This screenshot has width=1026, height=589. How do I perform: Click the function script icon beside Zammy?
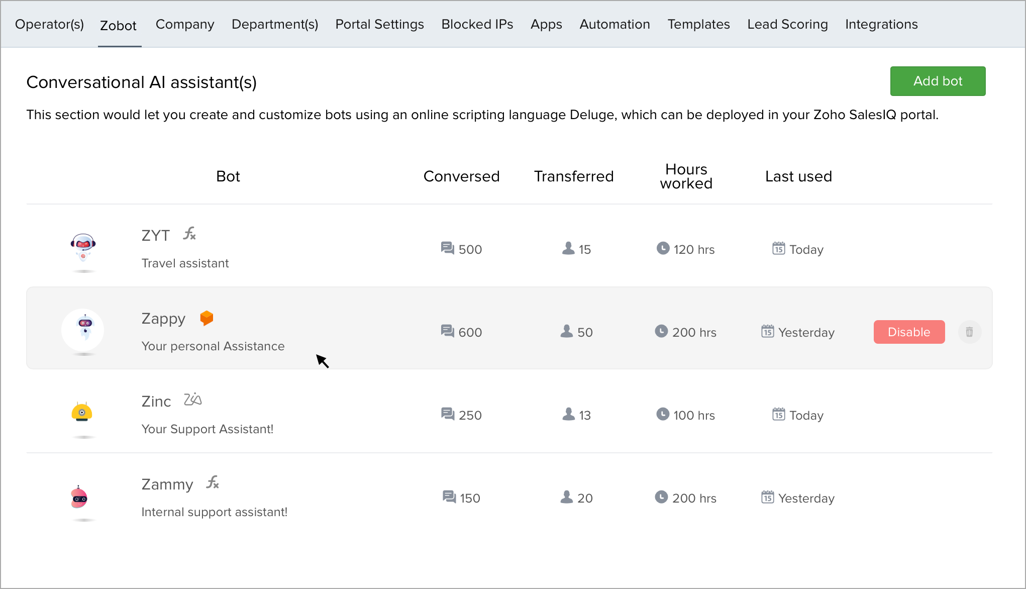(213, 482)
